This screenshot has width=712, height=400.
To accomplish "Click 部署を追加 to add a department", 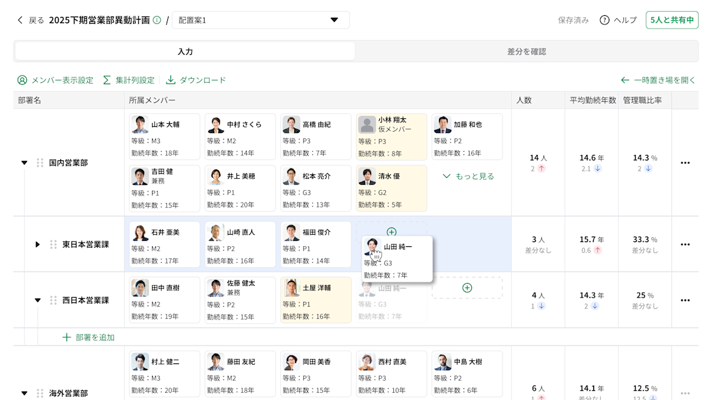I will click(x=89, y=337).
